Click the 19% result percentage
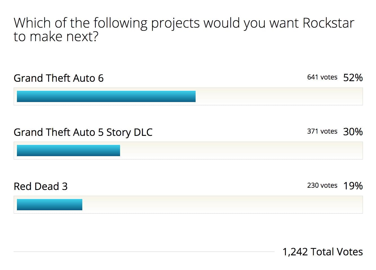The image size is (376, 270). (x=353, y=186)
